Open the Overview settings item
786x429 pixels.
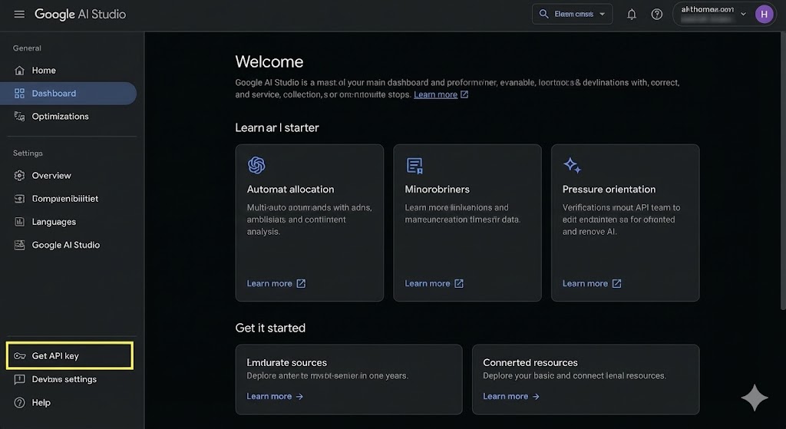tap(51, 176)
